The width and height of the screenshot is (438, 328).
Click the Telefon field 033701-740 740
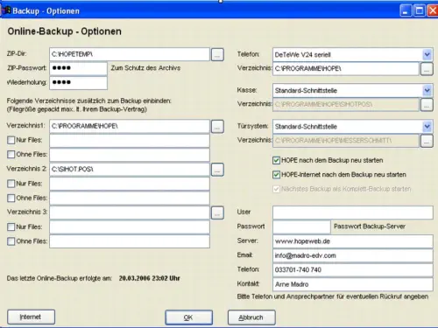click(x=353, y=270)
